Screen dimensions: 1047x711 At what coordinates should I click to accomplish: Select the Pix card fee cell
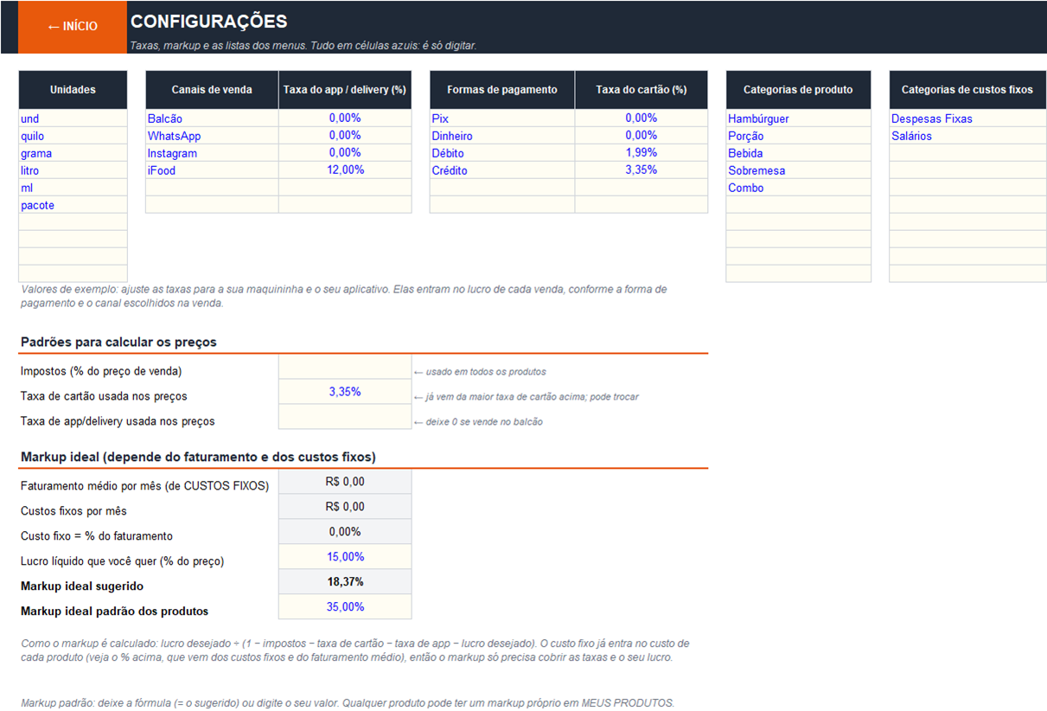(x=641, y=118)
